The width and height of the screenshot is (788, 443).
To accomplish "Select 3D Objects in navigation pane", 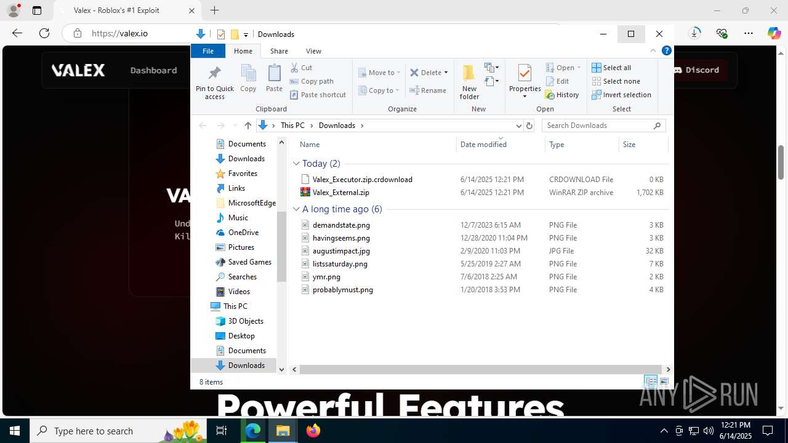I will (x=246, y=321).
